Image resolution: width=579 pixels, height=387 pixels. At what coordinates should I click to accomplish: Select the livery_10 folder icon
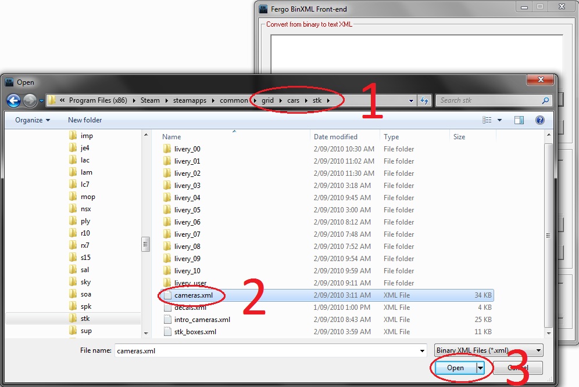tap(167, 270)
